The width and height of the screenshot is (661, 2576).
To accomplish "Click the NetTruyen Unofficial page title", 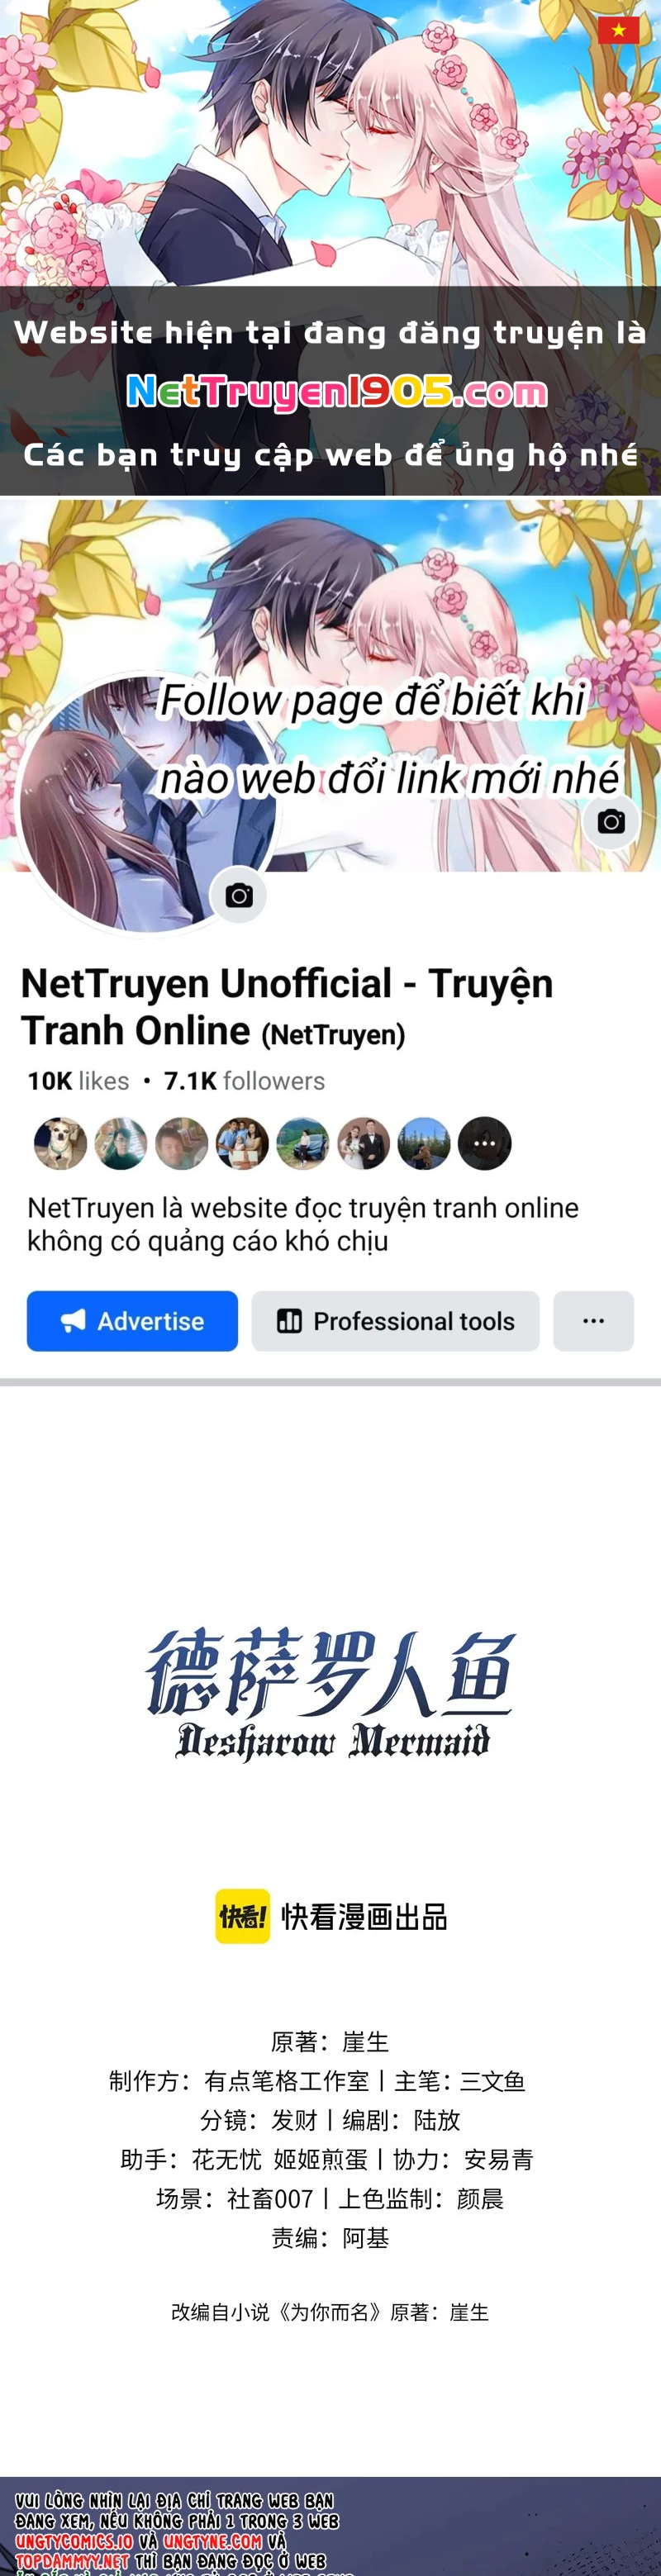I will pyautogui.click(x=287, y=1006).
